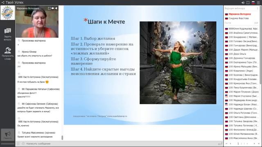Toggle the camera icon on presenter video
The image size is (262, 147).
[53, 8]
